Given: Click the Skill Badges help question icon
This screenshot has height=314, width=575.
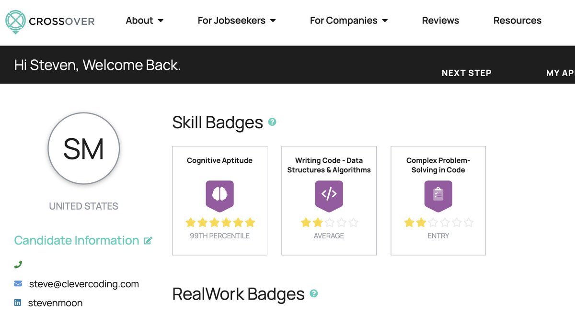Looking at the screenshot, I should tap(272, 122).
